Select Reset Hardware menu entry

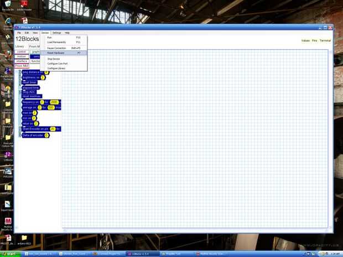tap(64, 53)
